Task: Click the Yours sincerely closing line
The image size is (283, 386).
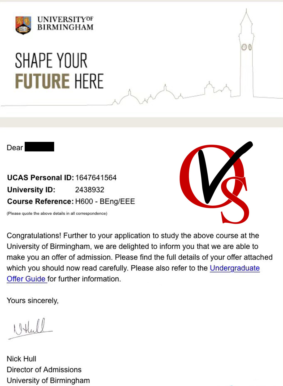Action: (x=33, y=300)
